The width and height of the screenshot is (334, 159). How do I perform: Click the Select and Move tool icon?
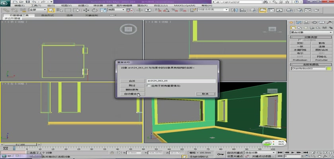86,10
